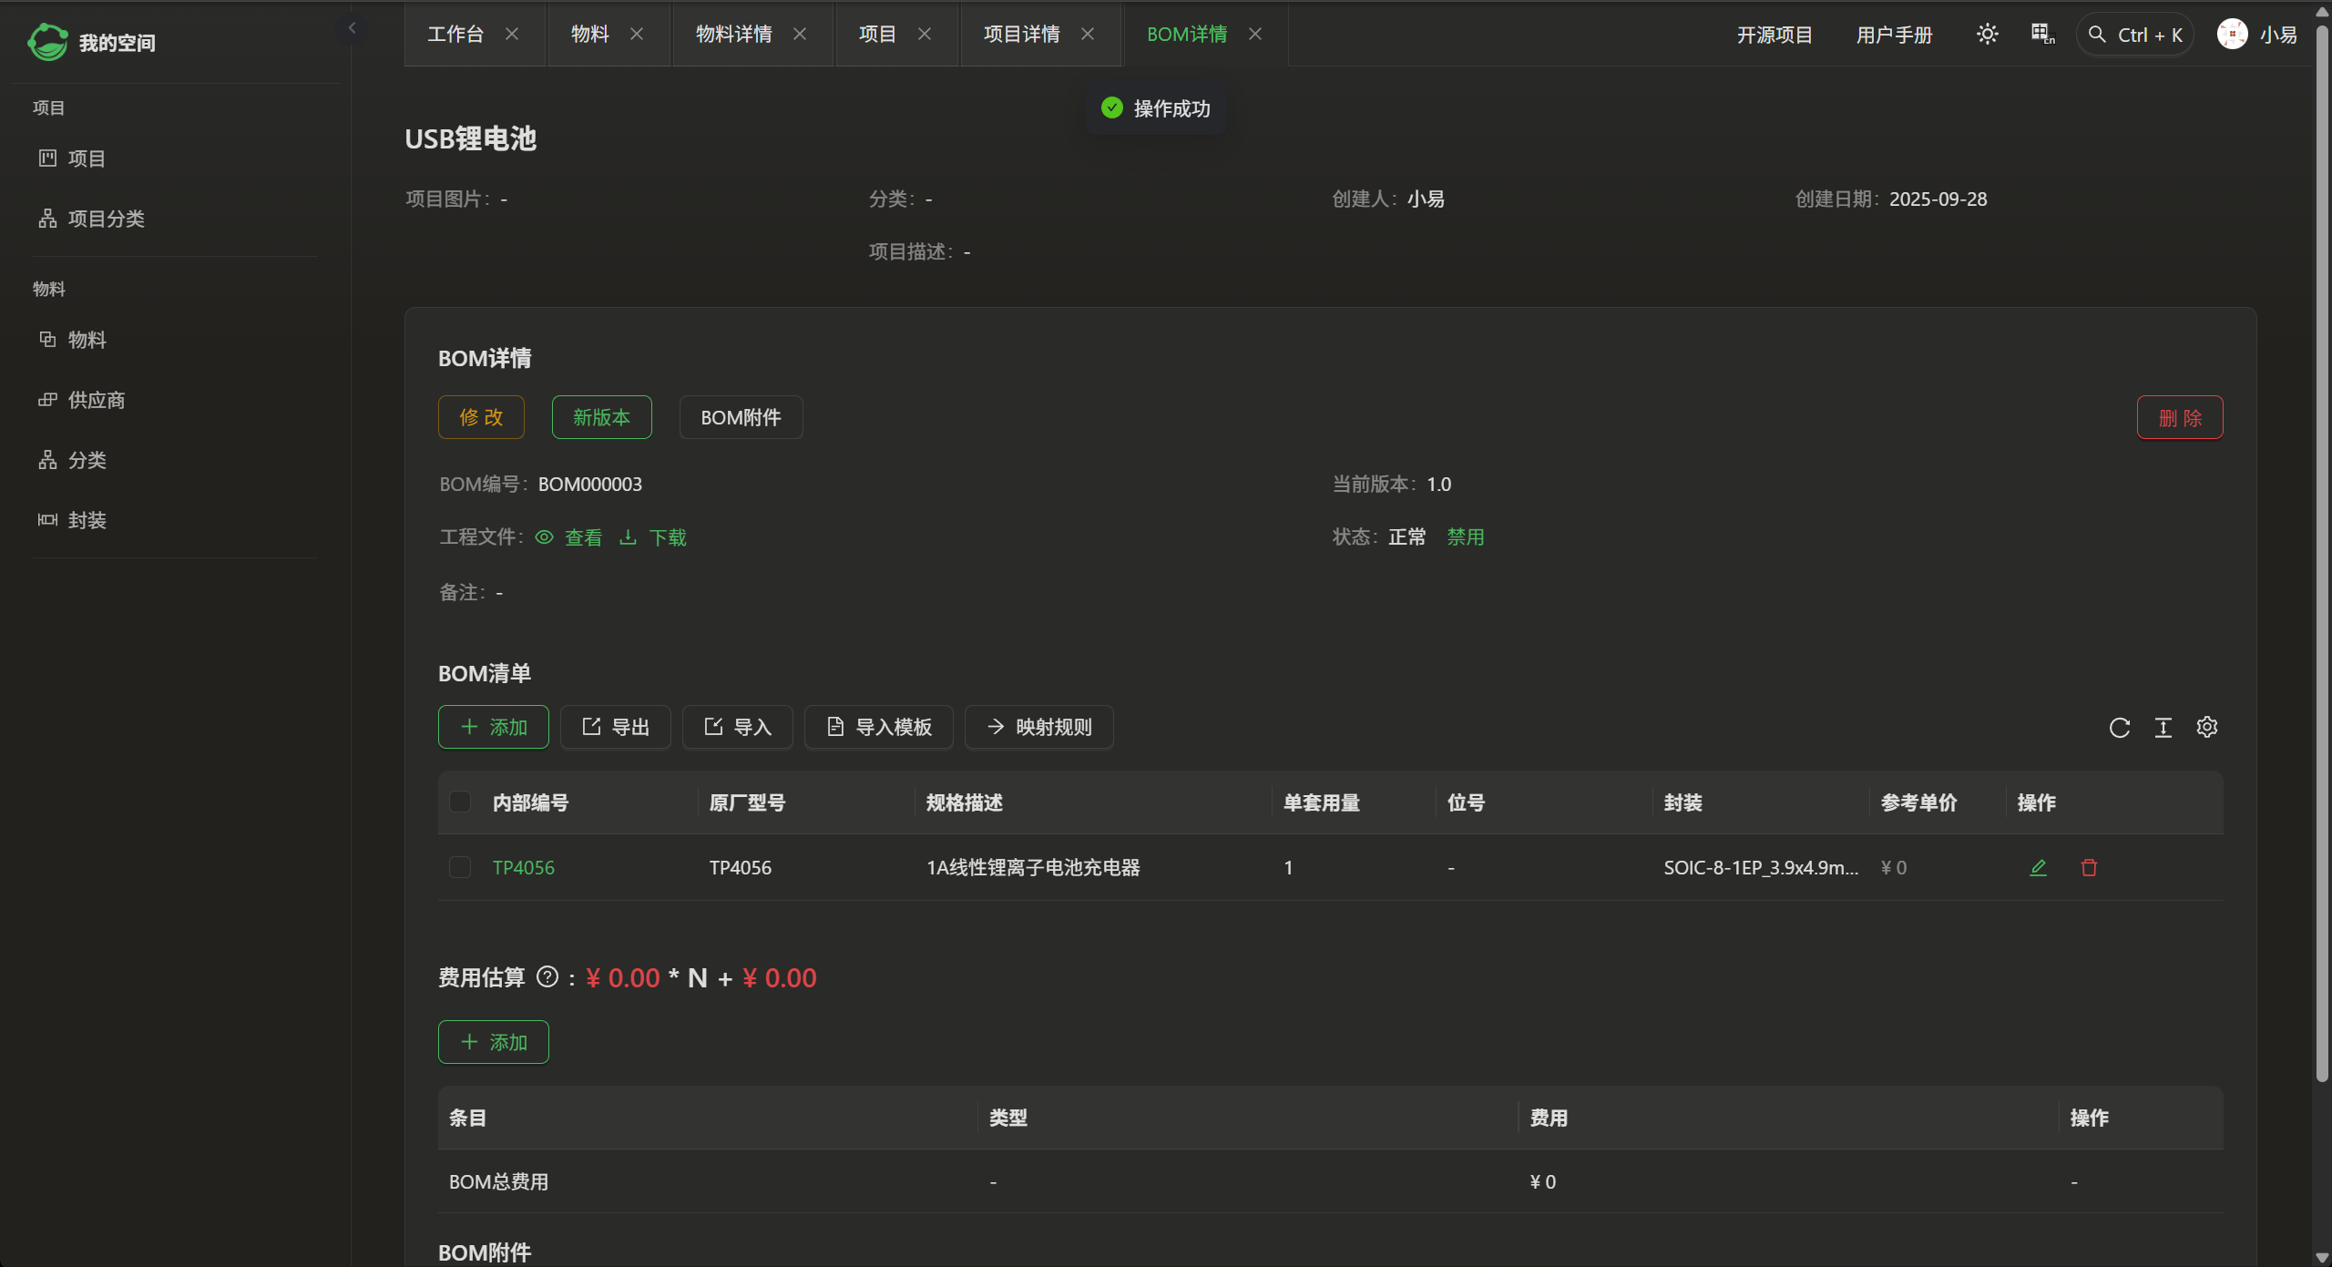Click the row density icon

click(2163, 728)
